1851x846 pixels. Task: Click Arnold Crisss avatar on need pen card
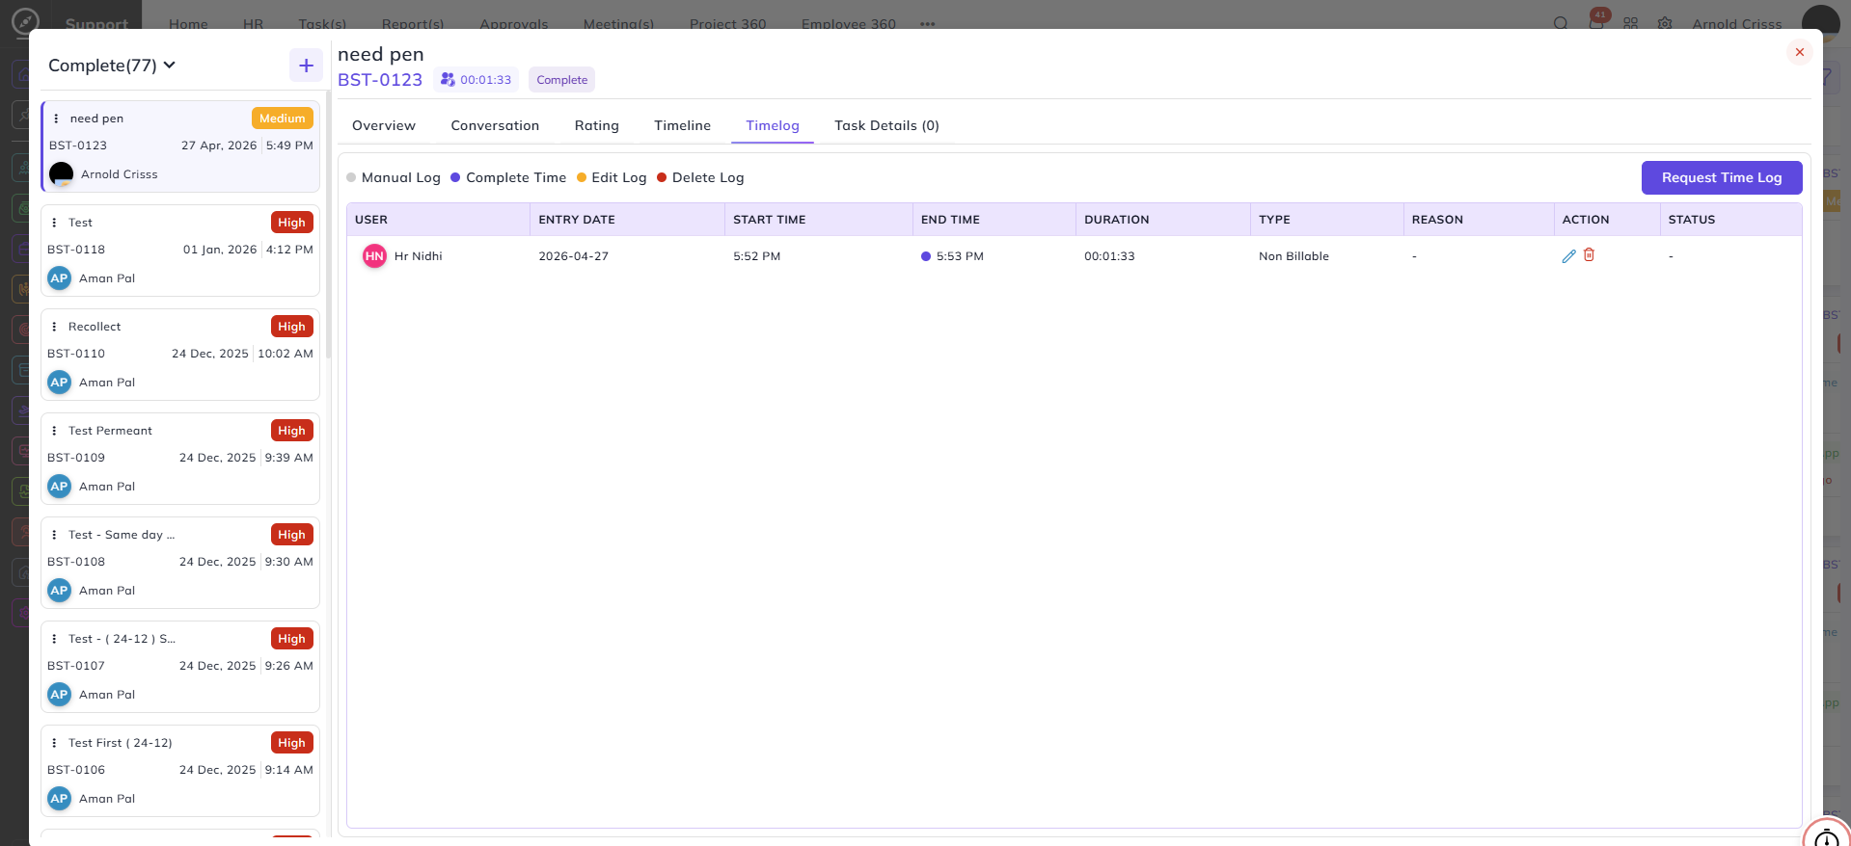[61, 174]
